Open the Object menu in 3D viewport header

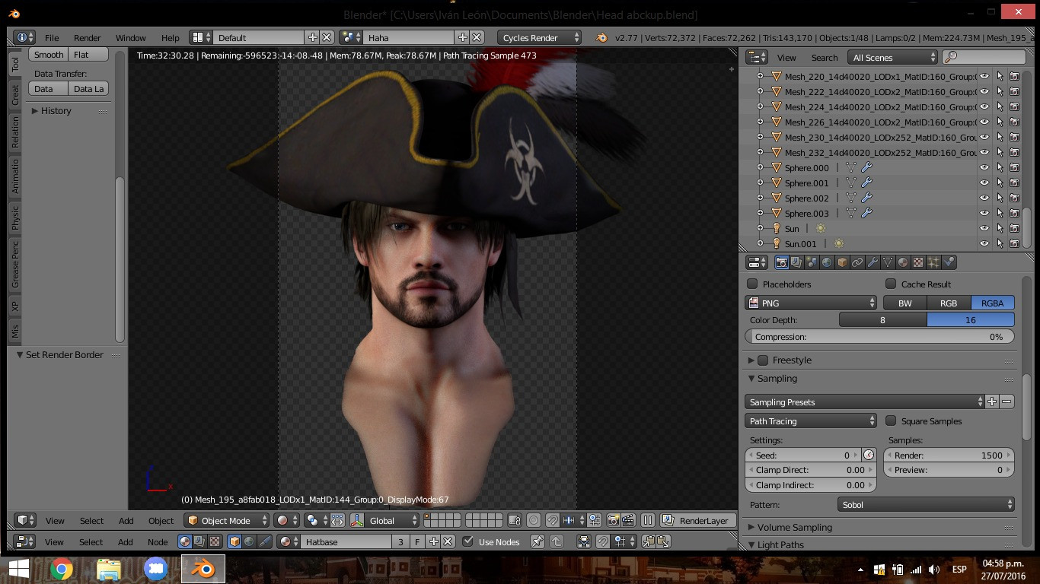coord(161,521)
